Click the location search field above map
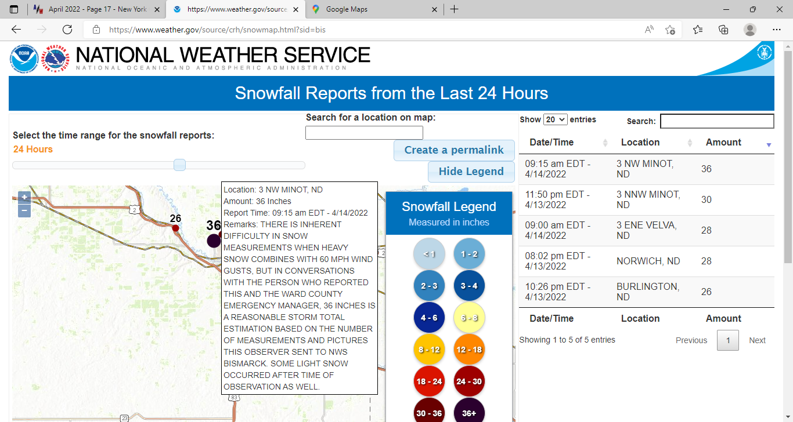 point(364,133)
